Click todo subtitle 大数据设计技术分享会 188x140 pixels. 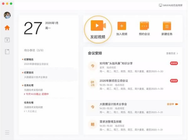tap(36, 77)
